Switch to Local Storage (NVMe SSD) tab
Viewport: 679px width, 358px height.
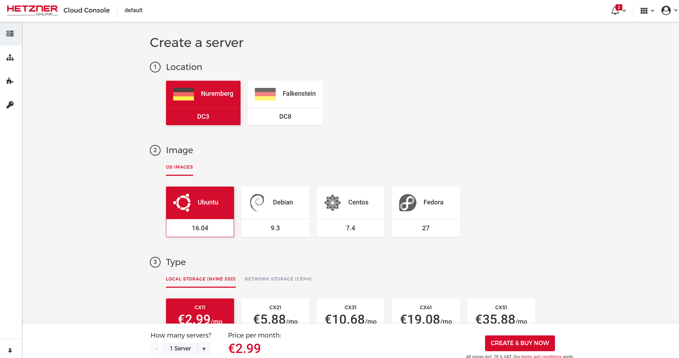(x=201, y=279)
